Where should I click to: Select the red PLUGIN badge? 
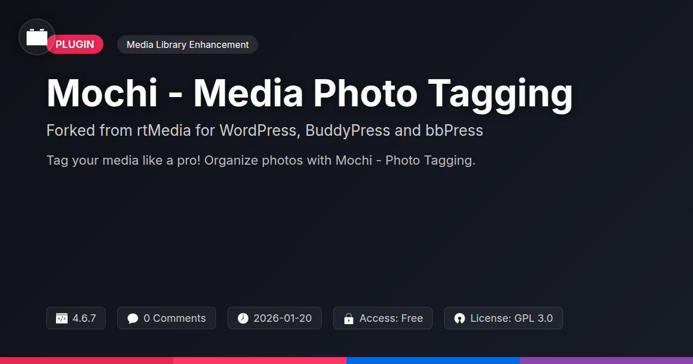click(x=75, y=44)
